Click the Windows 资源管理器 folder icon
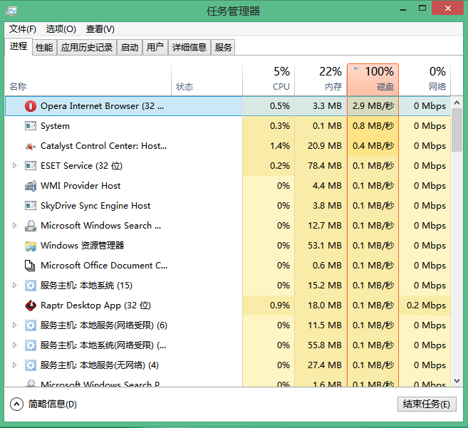Screen dimensions: 468x428 point(31,246)
